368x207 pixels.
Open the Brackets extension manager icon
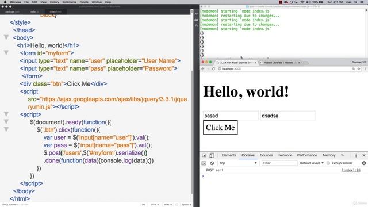(197, 20)
